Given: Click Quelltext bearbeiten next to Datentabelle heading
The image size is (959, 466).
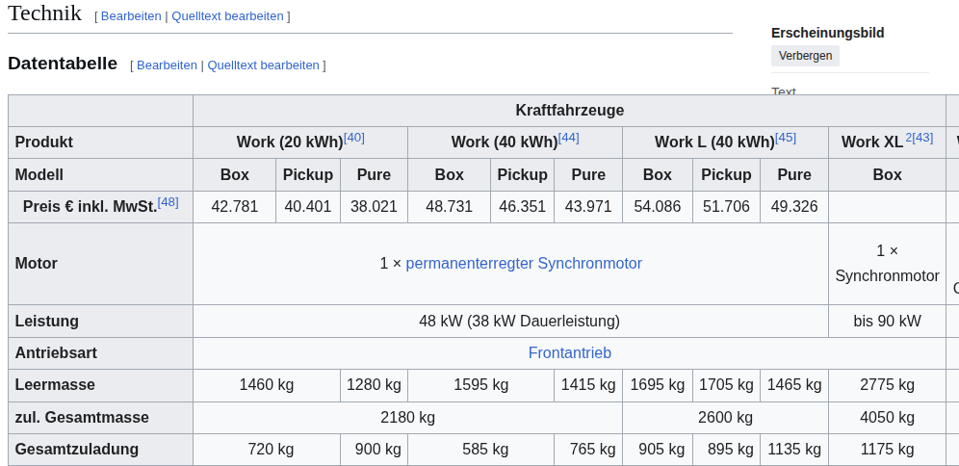Looking at the screenshot, I should [263, 65].
